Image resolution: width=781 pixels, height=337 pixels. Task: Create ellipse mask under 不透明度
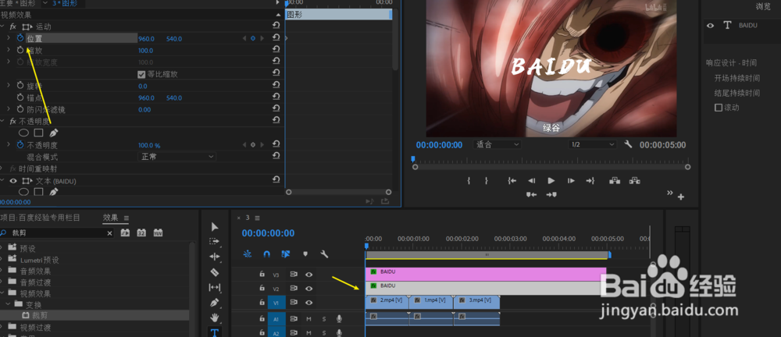click(23, 133)
